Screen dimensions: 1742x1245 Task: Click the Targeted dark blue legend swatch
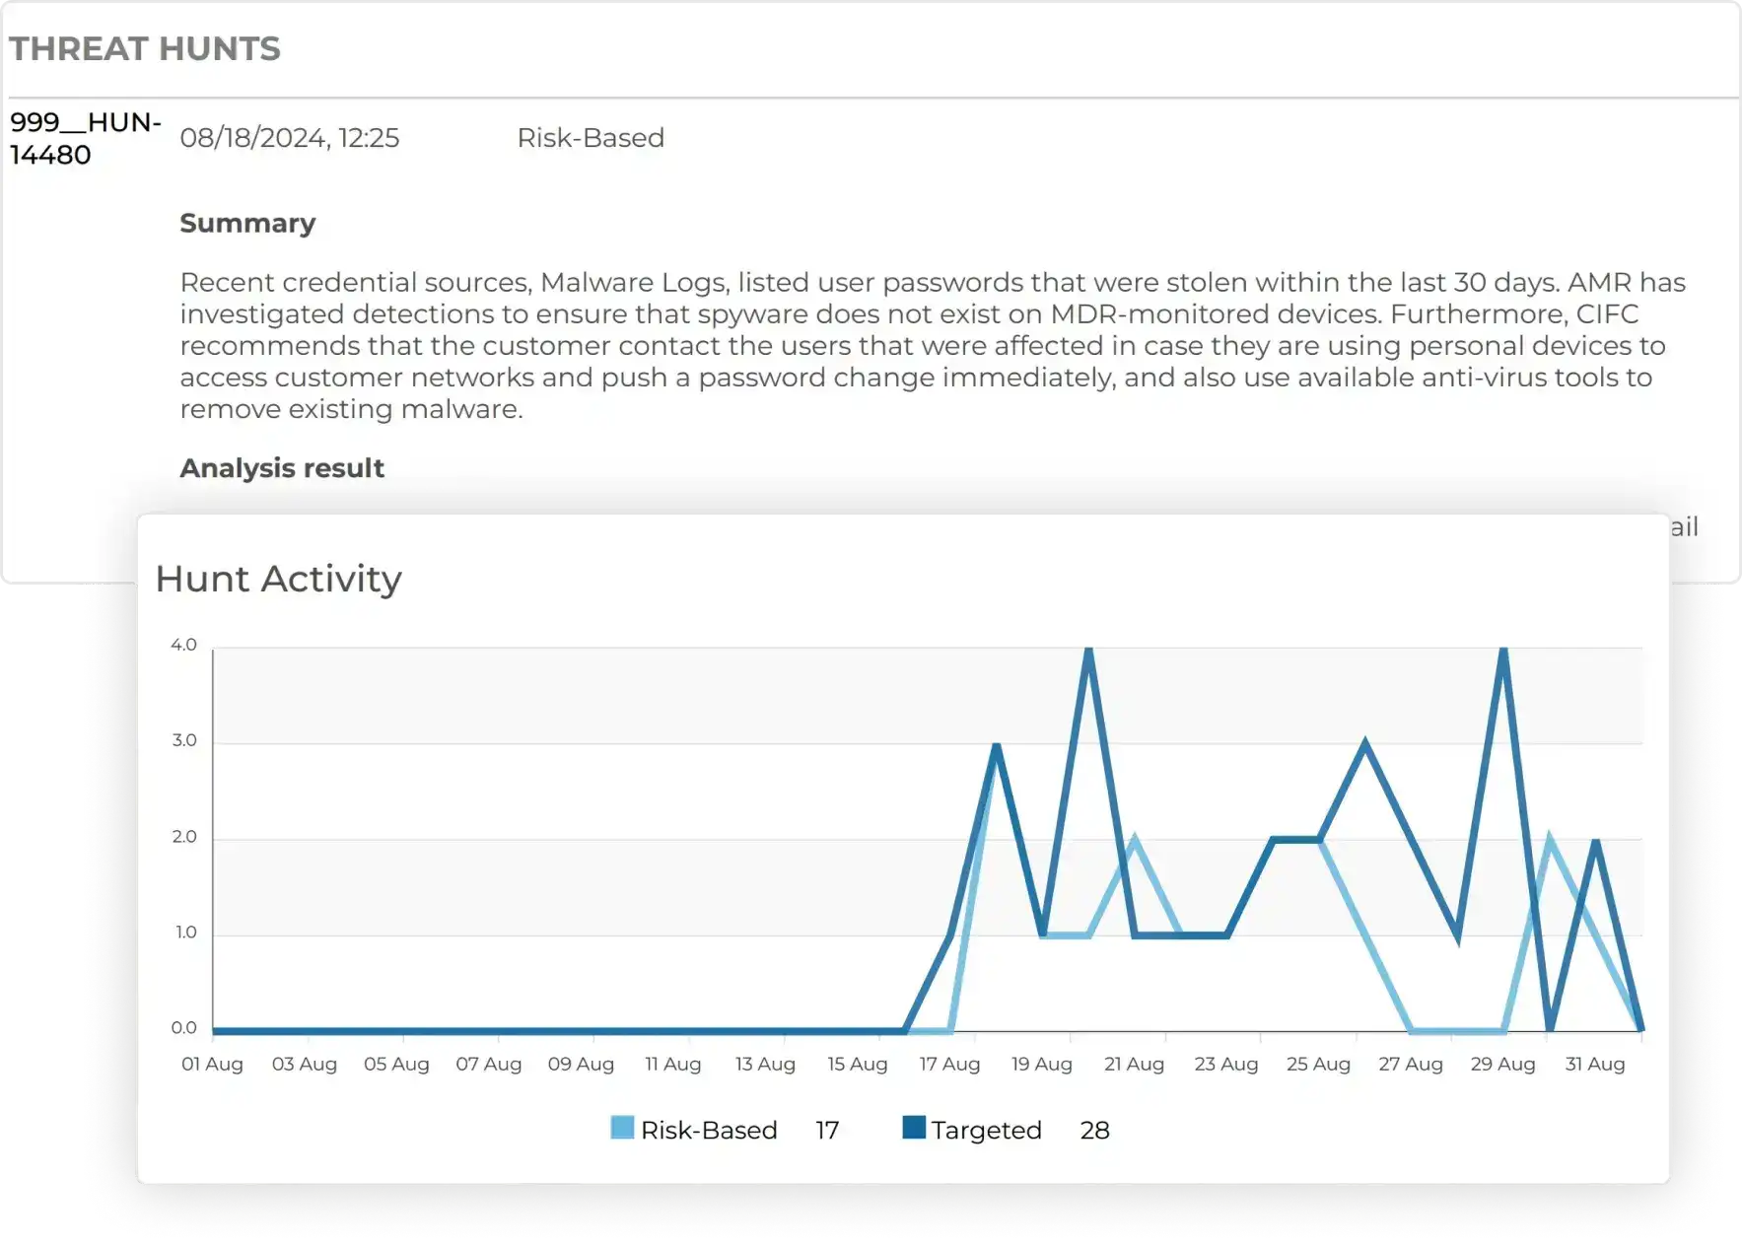(914, 1128)
